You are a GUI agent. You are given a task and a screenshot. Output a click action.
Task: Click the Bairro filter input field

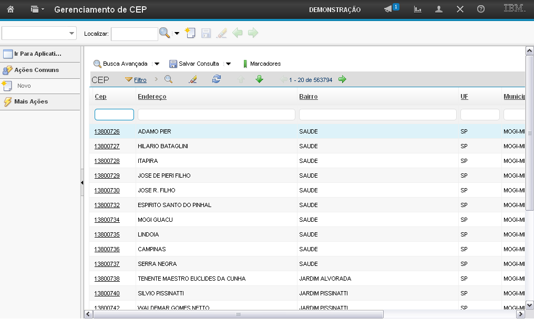tap(377, 115)
